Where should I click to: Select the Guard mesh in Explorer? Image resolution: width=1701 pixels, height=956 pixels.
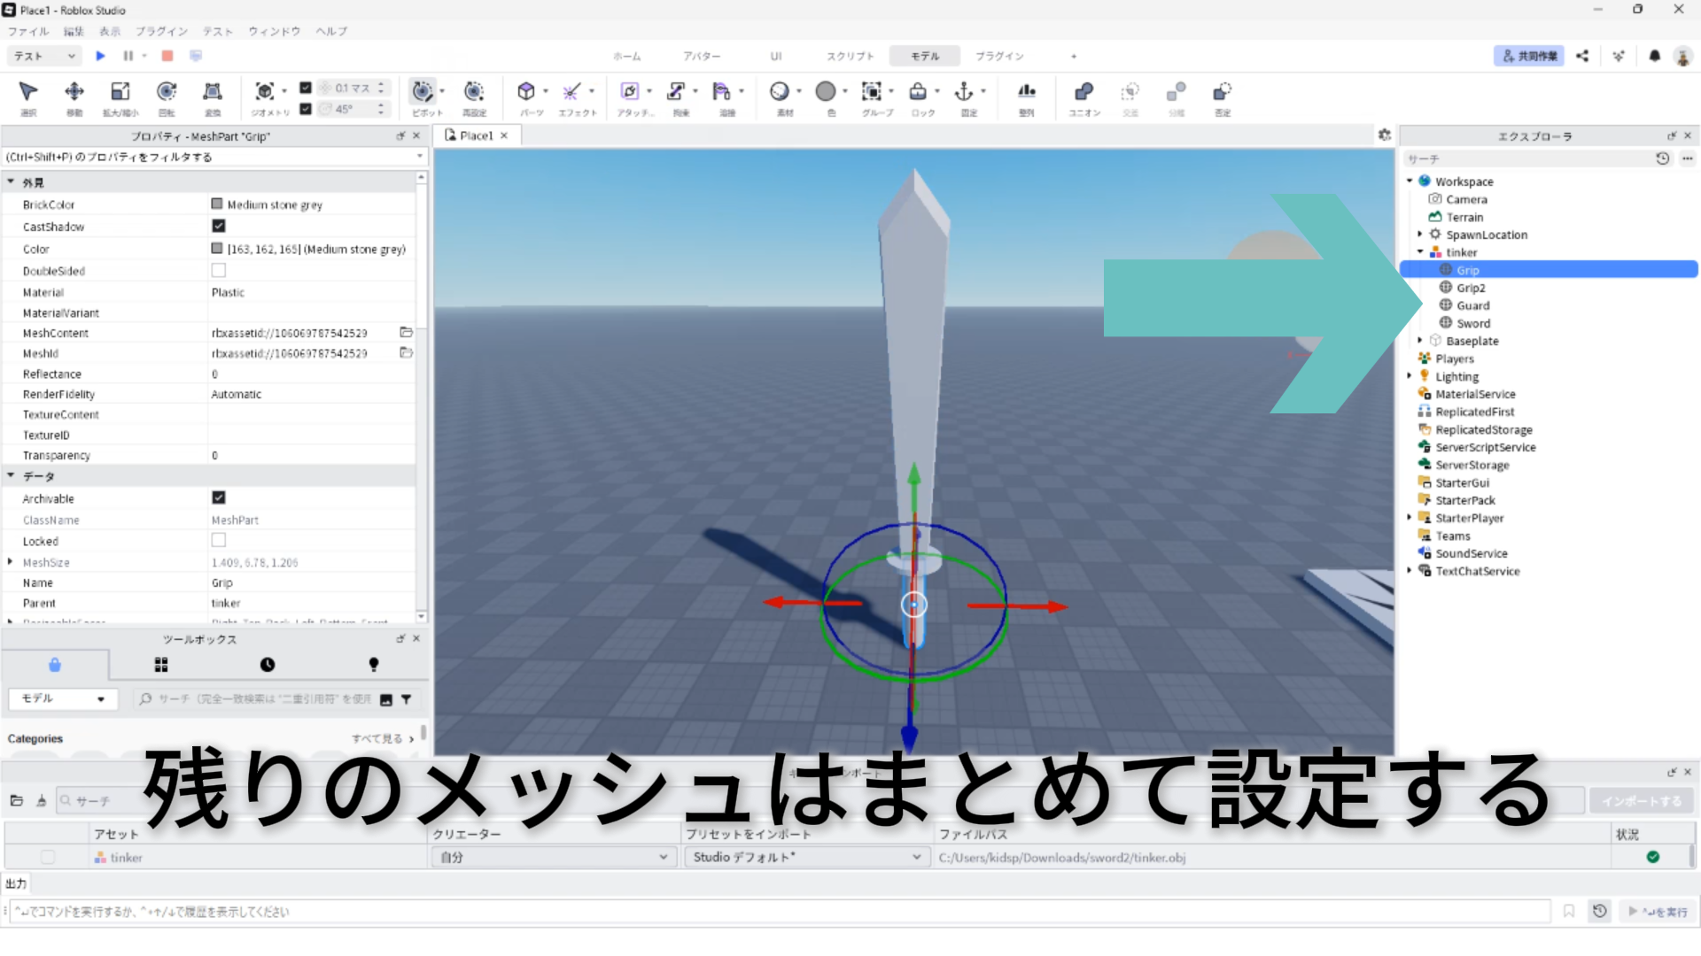(x=1472, y=305)
